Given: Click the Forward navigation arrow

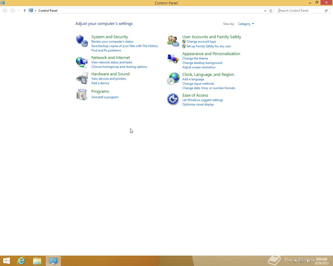Looking at the screenshot, I should click(x=12, y=11).
